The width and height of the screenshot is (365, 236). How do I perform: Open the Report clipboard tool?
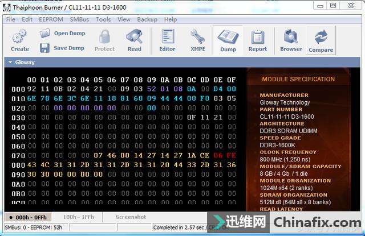click(257, 37)
